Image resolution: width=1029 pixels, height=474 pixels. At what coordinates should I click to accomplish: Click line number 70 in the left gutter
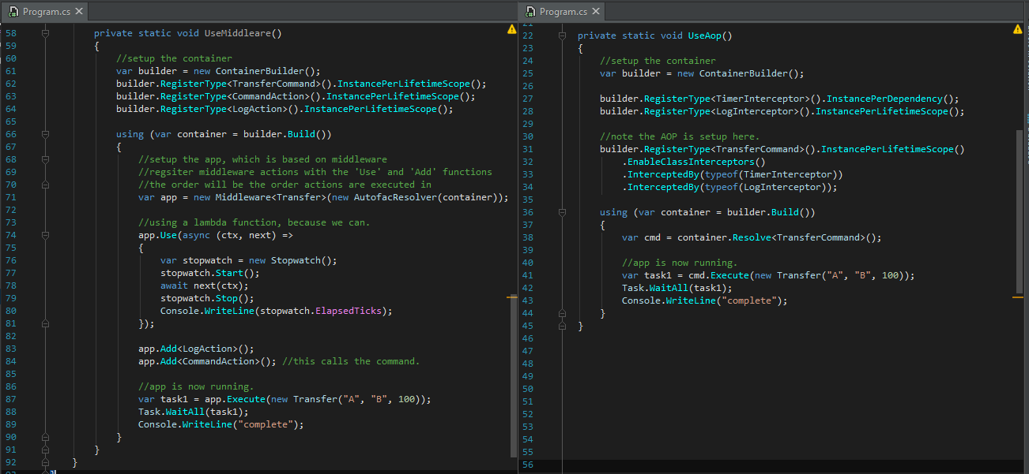[10, 185]
